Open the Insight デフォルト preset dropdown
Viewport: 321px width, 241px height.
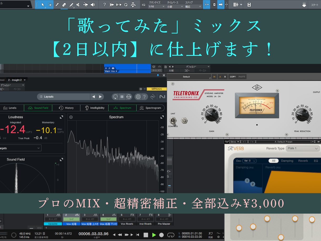click(12, 85)
